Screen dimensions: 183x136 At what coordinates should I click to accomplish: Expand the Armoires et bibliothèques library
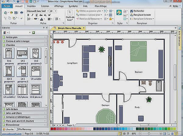point(25,117)
